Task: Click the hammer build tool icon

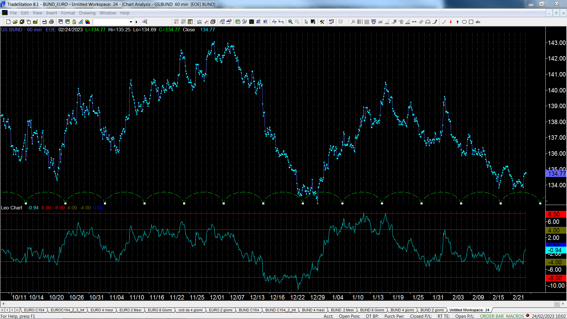Action: pos(322,22)
